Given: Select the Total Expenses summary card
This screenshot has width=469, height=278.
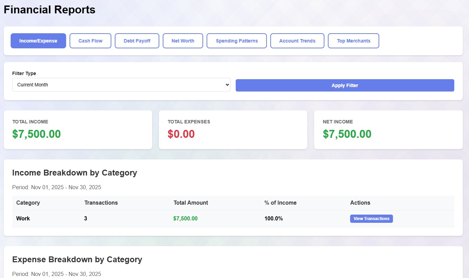Looking at the screenshot, I should coord(233,130).
